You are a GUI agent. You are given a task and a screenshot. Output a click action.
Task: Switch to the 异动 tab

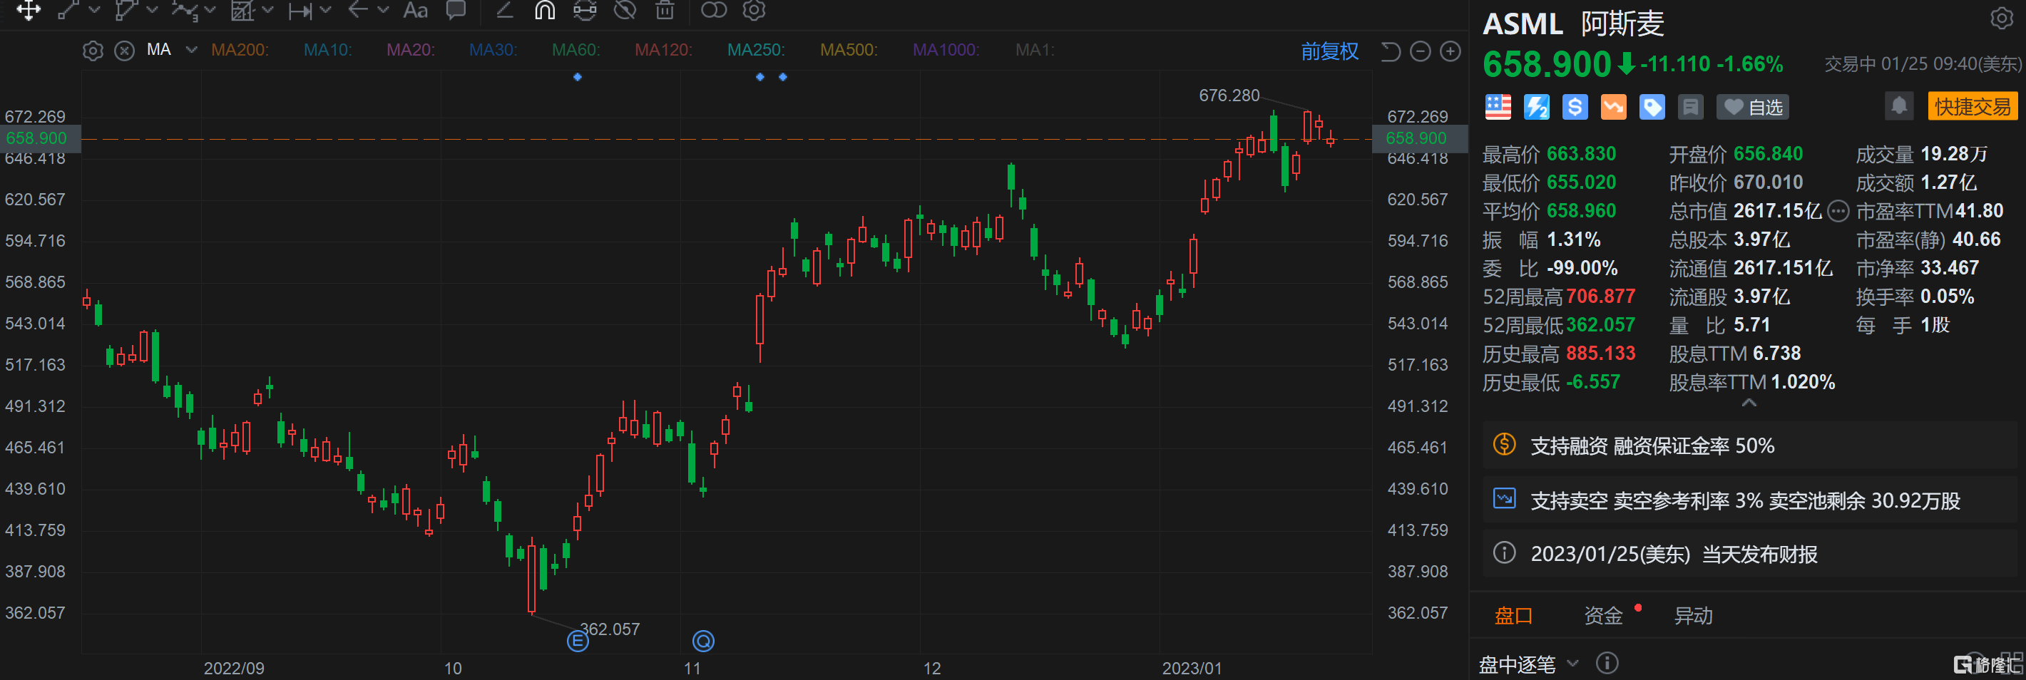click(x=1693, y=616)
